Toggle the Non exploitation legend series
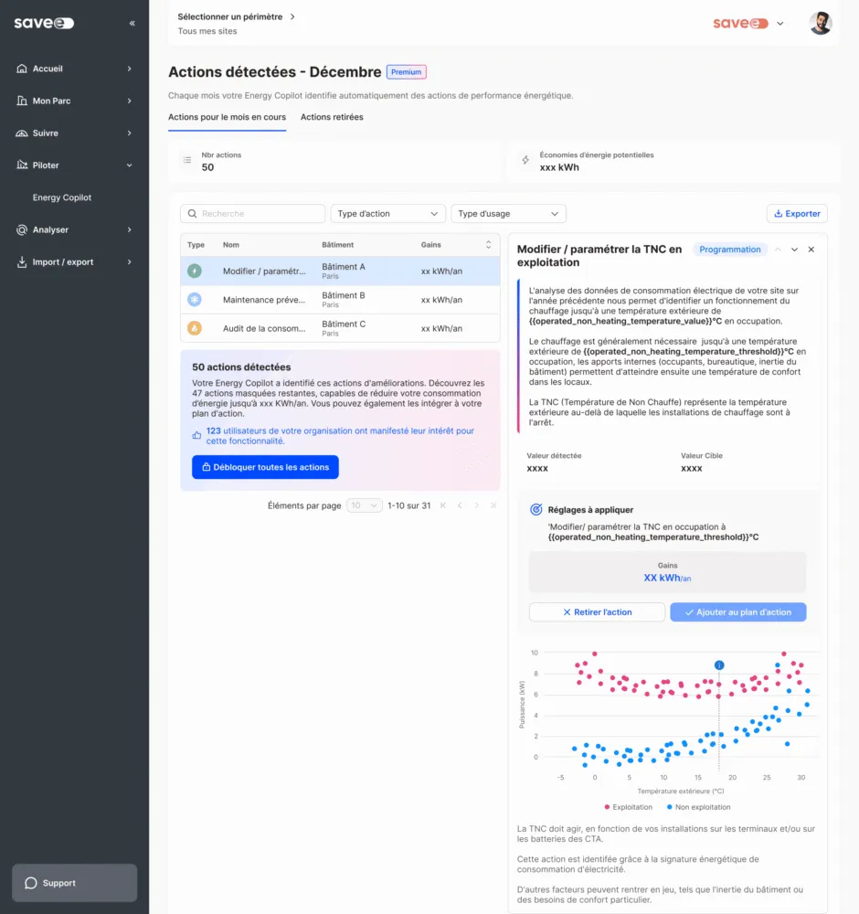The image size is (859, 914). coord(699,807)
